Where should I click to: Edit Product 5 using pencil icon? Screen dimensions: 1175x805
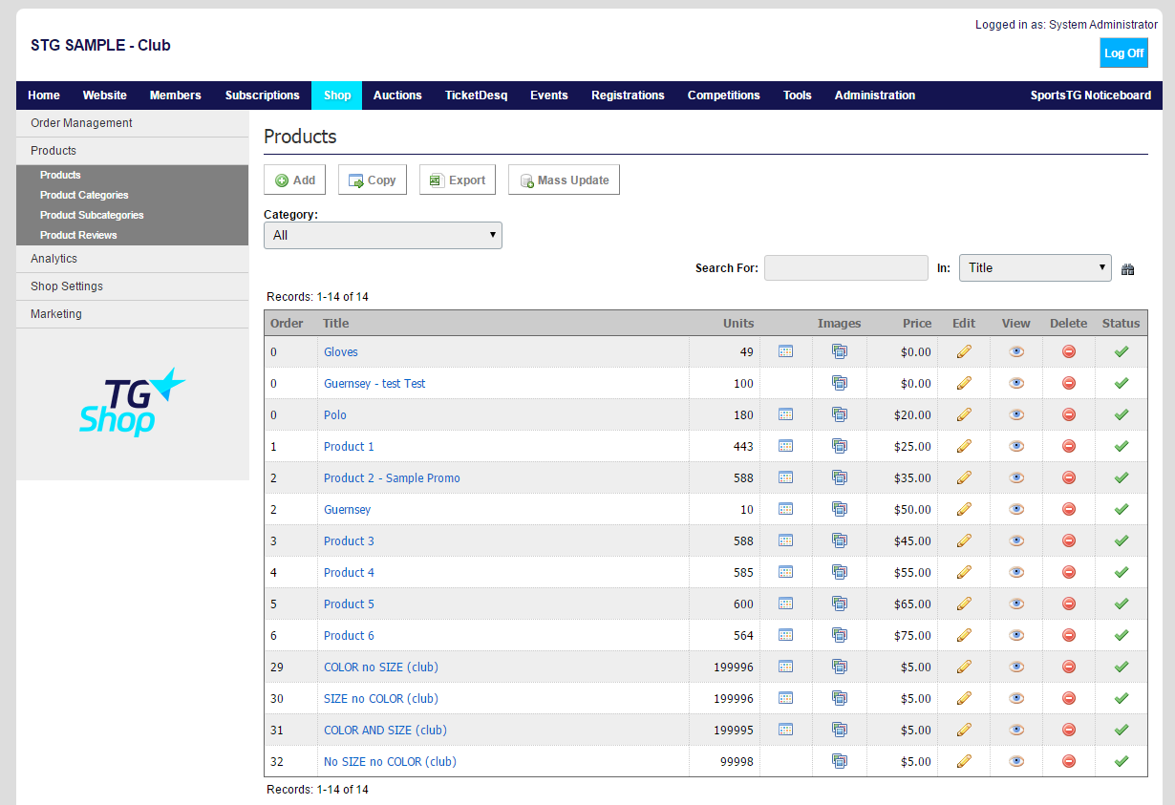tap(964, 604)
